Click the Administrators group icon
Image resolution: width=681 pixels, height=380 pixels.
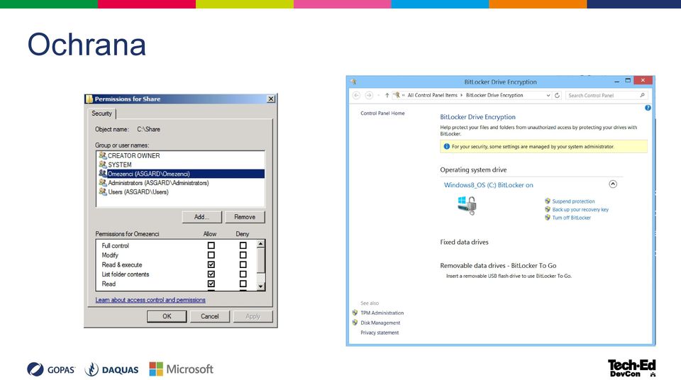(102, 183)
